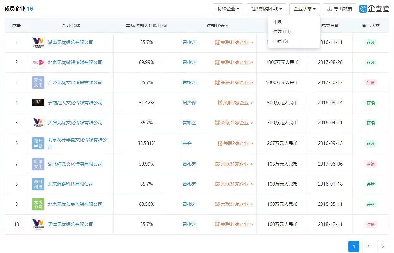View 关联2家企业 for 姜夺

[235, 143]
